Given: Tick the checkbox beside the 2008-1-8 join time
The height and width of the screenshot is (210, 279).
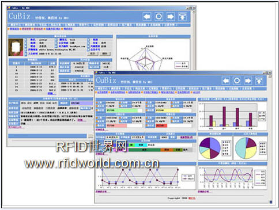Looking at the screenshot, I should (x=26, y=54).
